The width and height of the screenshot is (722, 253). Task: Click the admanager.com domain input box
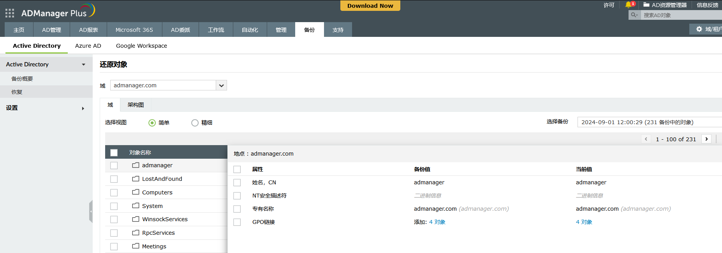coord(163,85)
